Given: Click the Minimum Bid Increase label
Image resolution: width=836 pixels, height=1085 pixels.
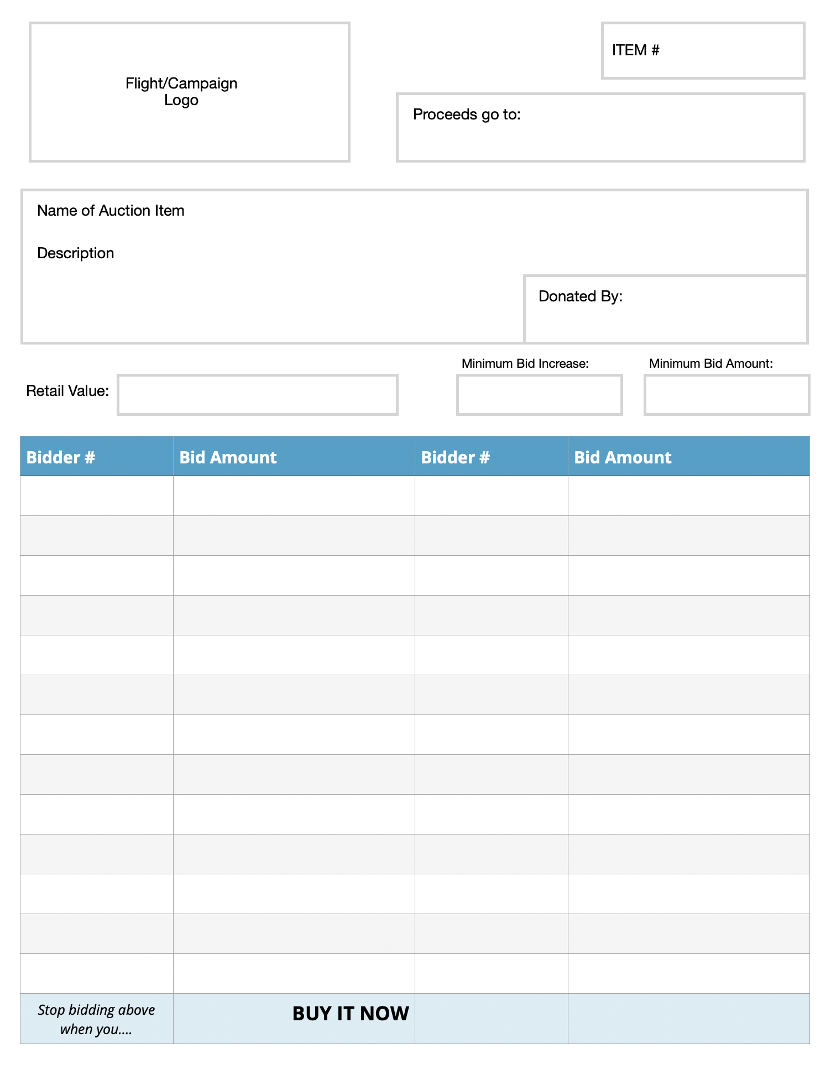Looking at the screenshot, I should (x=525, y=363).
